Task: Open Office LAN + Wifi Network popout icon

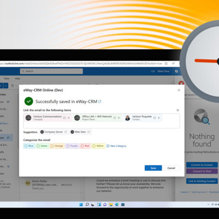Action: [x=115, y=118]
